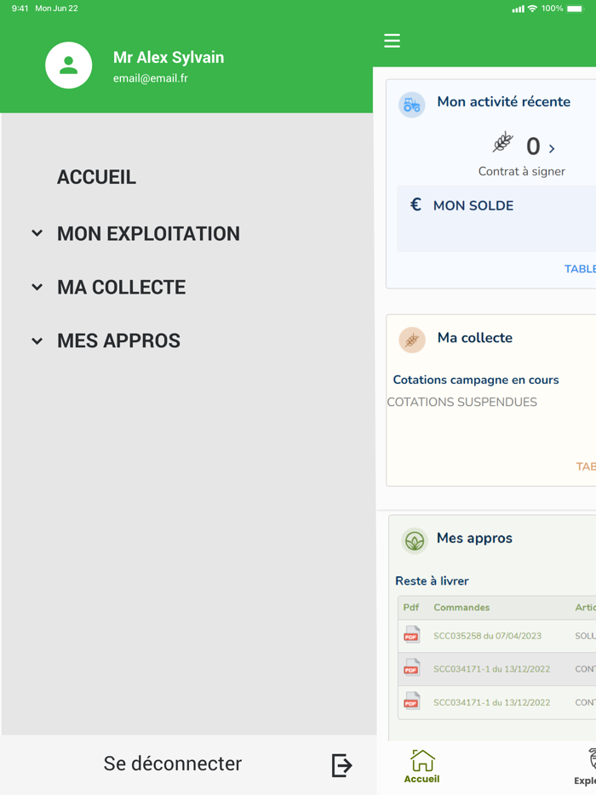Check the Wi-Fi status icon

click(x=532, y=9)
